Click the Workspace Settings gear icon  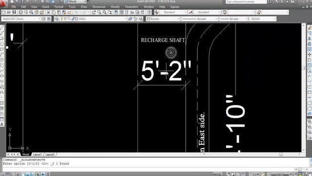43,19
